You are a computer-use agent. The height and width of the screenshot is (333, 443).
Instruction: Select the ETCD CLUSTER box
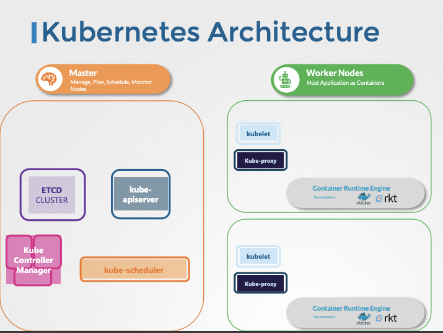[53, 195]
